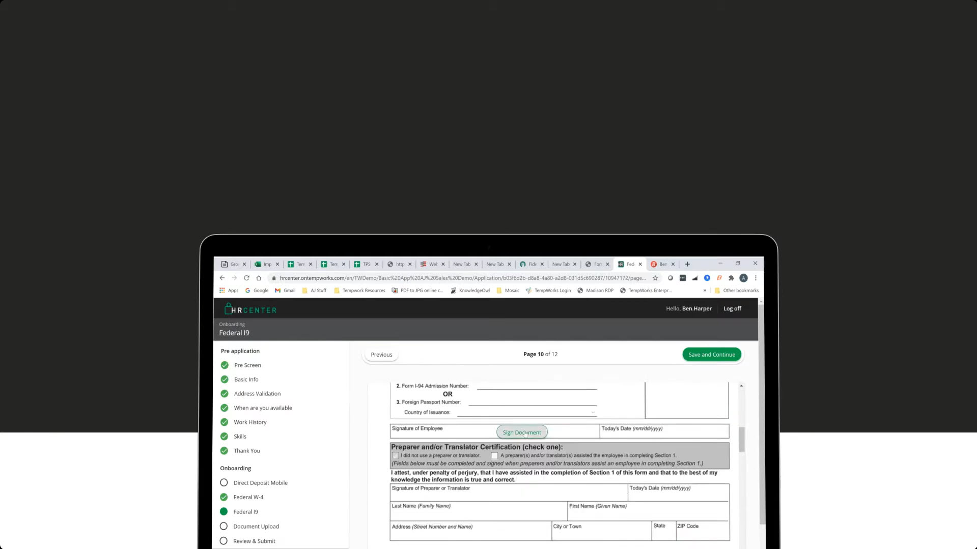Click the browser reload icon

click(x=246, y=278)
